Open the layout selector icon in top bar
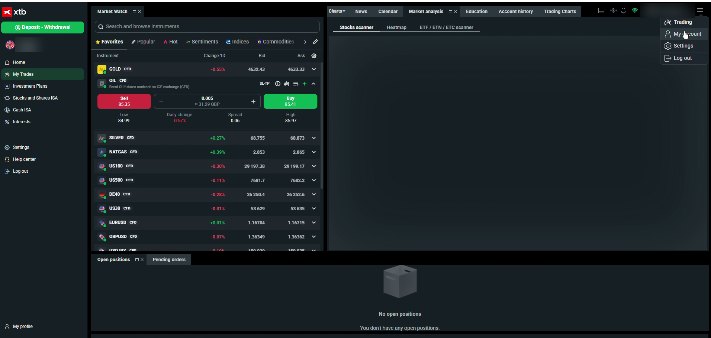Image resolution: width=711 pixels, height=338 pixels. 601,11
